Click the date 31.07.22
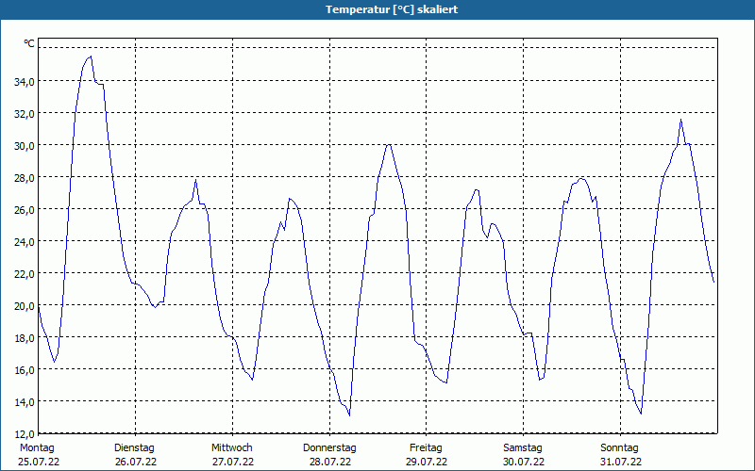 [621, 463]
